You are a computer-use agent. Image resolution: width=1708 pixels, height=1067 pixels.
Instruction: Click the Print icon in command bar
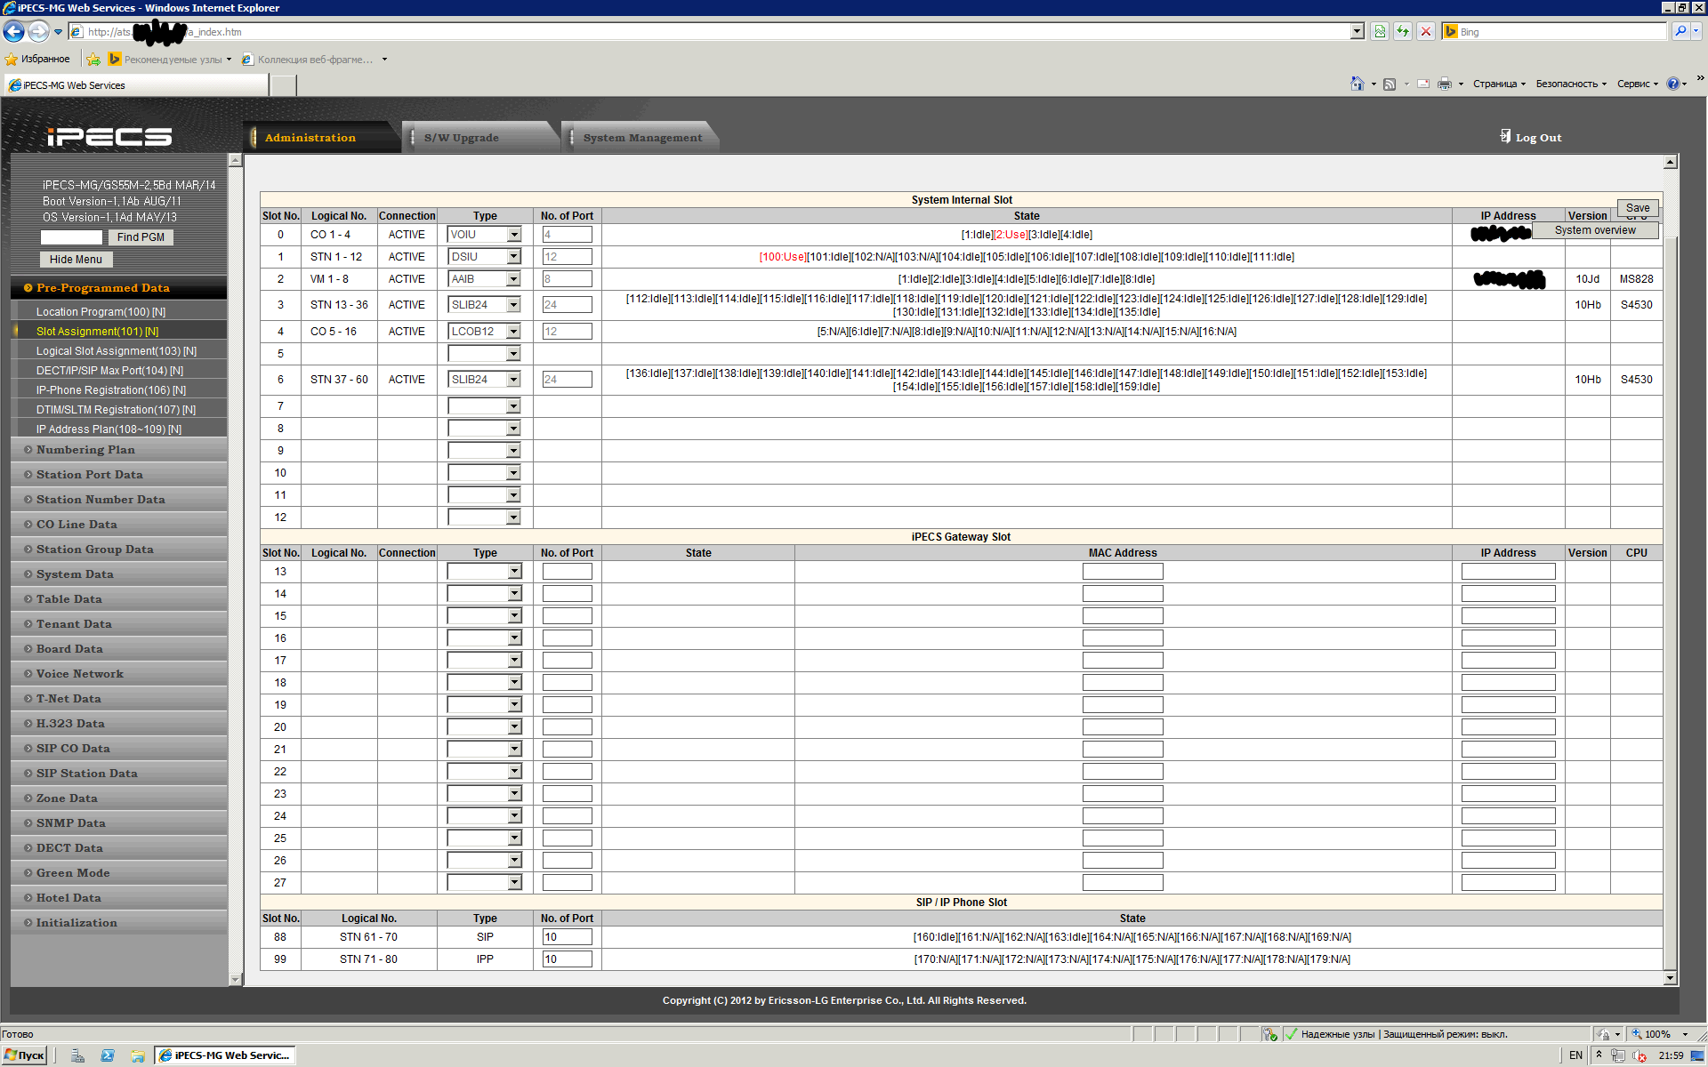pyautogui.click(x=1445, y=84)
